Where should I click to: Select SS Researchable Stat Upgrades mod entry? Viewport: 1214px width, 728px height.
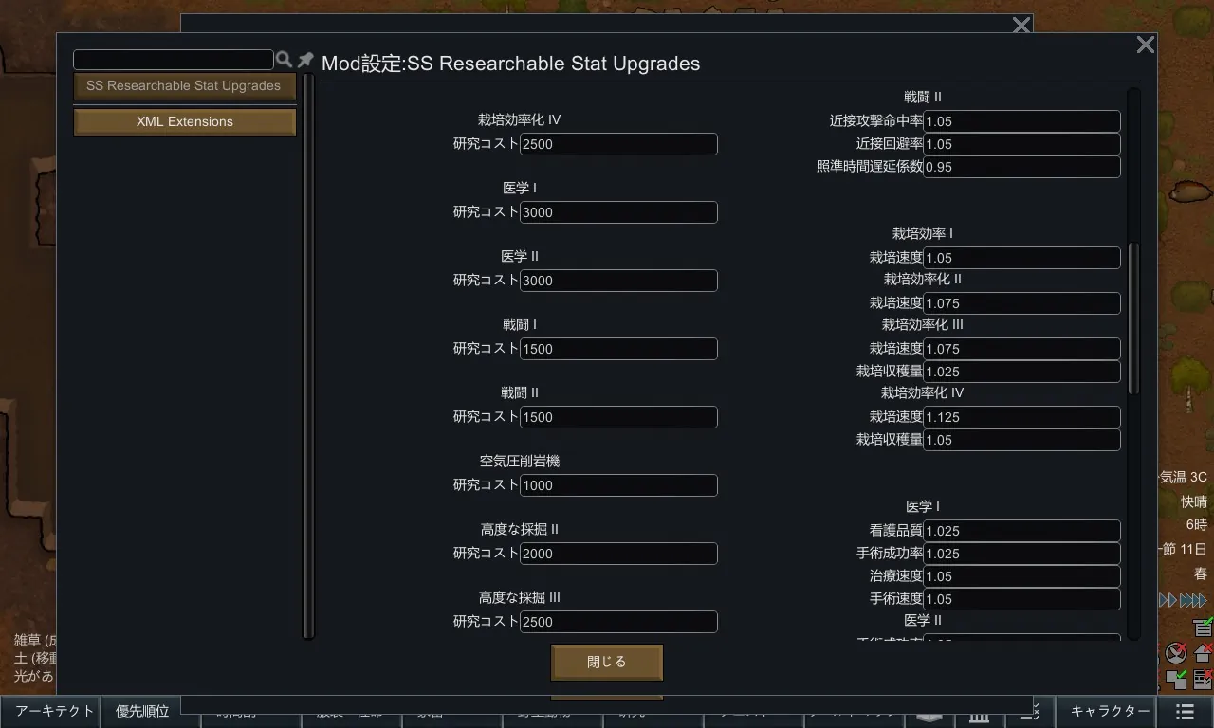184,86
